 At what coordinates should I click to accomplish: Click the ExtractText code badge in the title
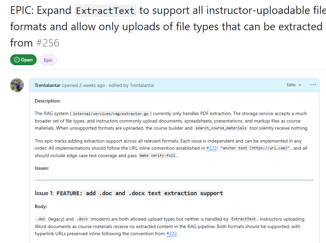coord(105,11)
